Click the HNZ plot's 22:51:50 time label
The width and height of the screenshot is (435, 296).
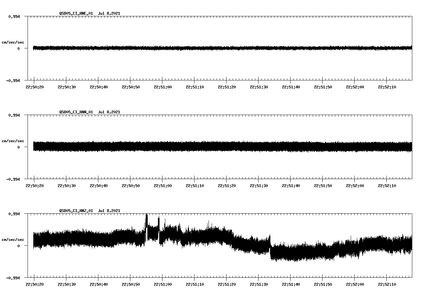click(323, 284)
